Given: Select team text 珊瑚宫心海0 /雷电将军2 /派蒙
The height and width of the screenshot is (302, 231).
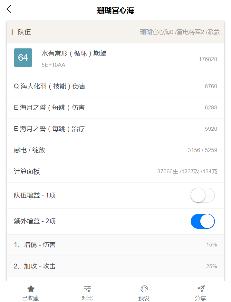Looking at the screenshot, I should (x=180, y=32).
